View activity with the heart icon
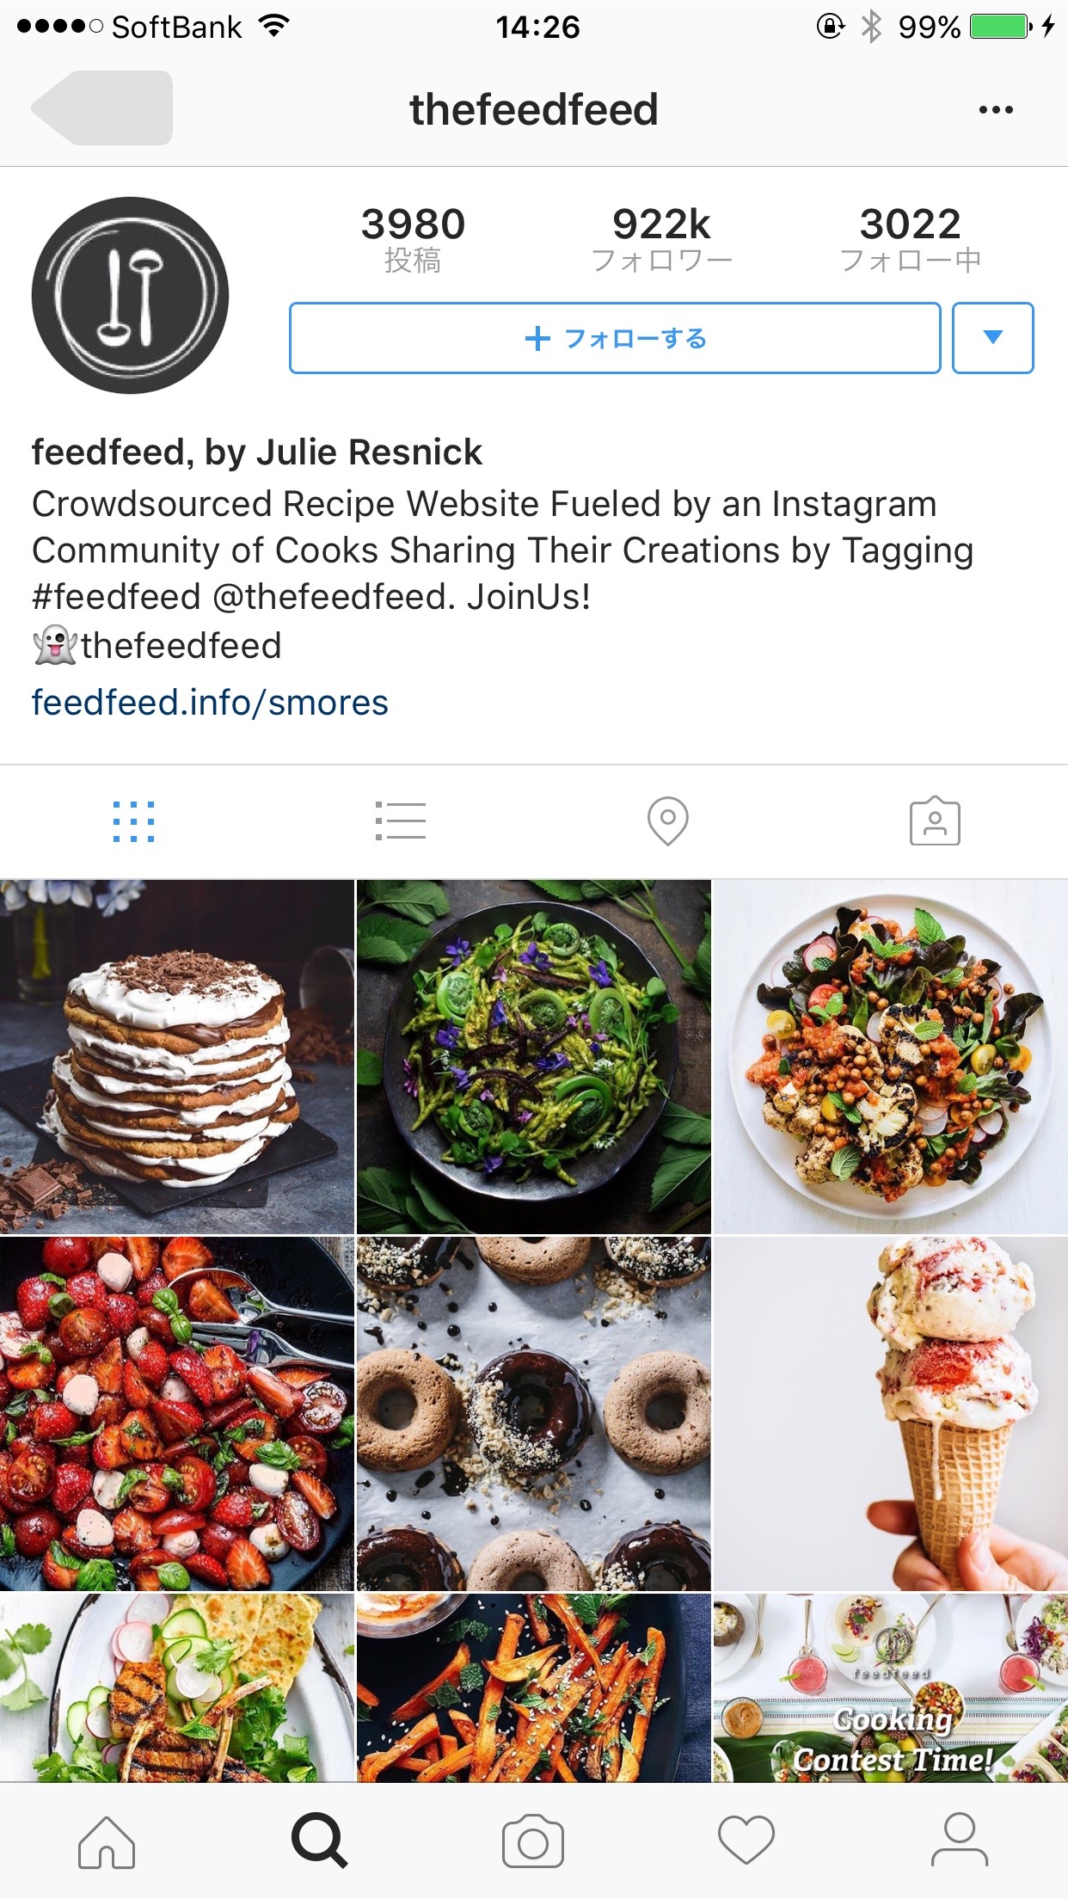This screenshot has width=1068, height=1899. [x=746, y=1841]
